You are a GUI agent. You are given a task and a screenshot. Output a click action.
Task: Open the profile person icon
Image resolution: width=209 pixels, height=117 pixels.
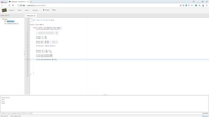click(203, 6)
